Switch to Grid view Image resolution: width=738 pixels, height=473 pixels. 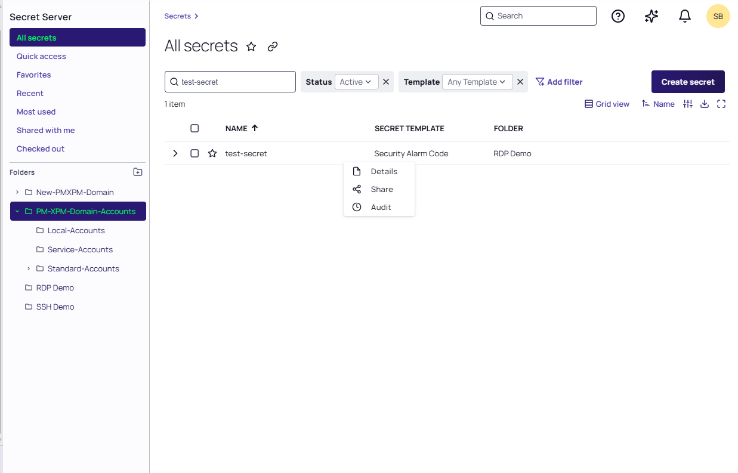(x=607, y=104)
